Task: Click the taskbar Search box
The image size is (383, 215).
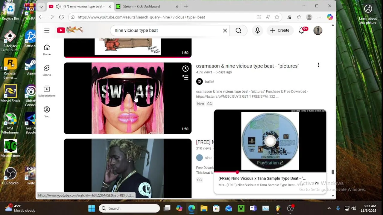Action: [x=129, y=208]
